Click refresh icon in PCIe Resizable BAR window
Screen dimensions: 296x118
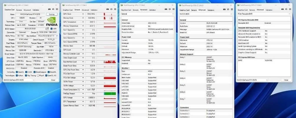tap(286, 9)
